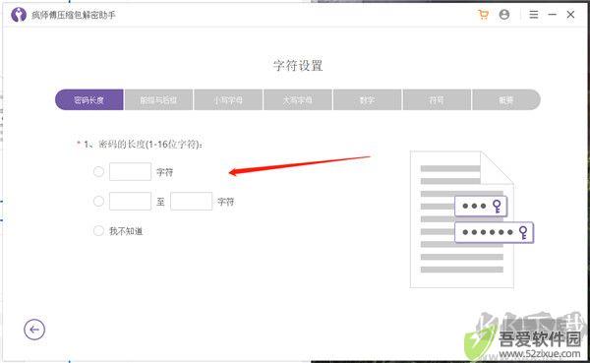
Task: Click the 密码的长度(1-16位字符) label
Action: (x=143, y=145)
